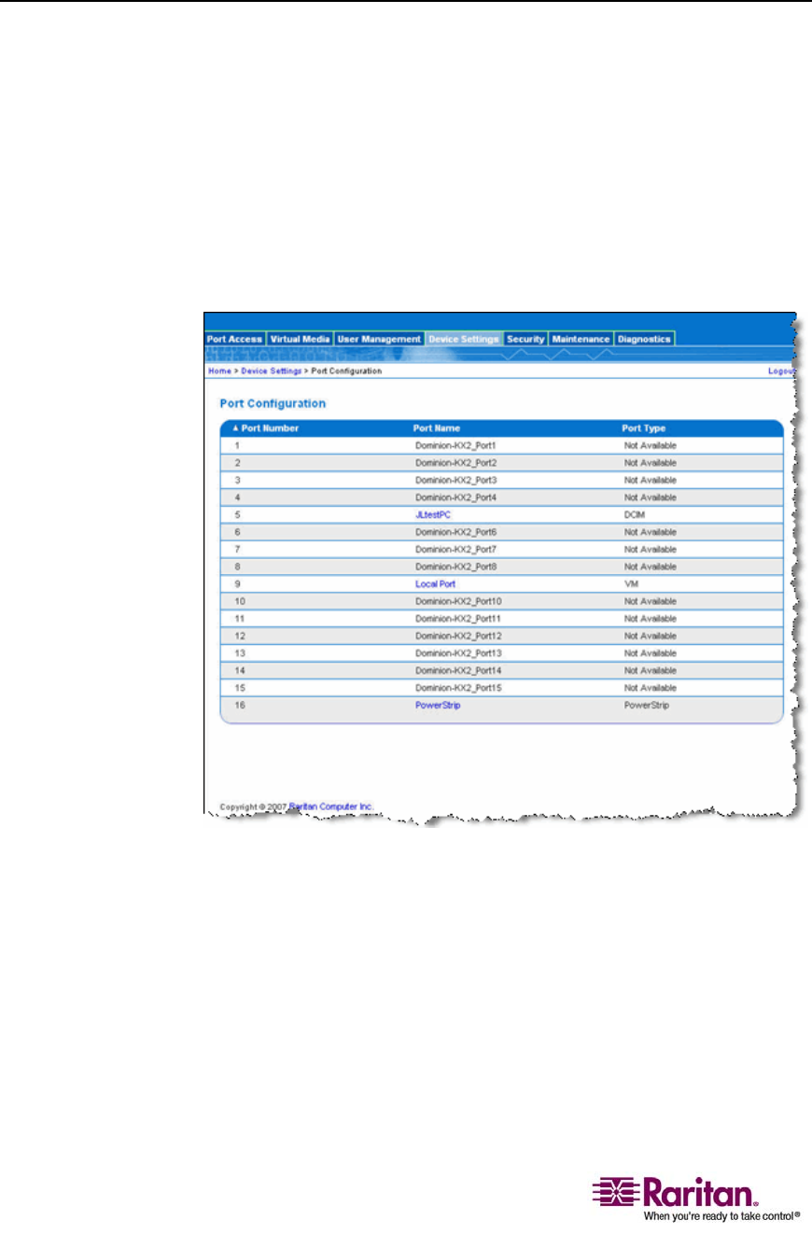The width and height of the screenshot is (812, 1234).
Task: Click the Device Settings breadcrumb link
Action: (x=271, y=372)
